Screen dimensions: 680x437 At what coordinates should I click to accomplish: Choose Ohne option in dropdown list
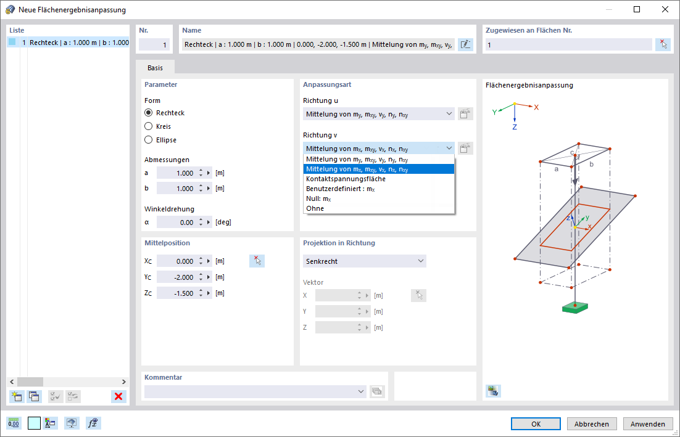[x=379, y=208]
